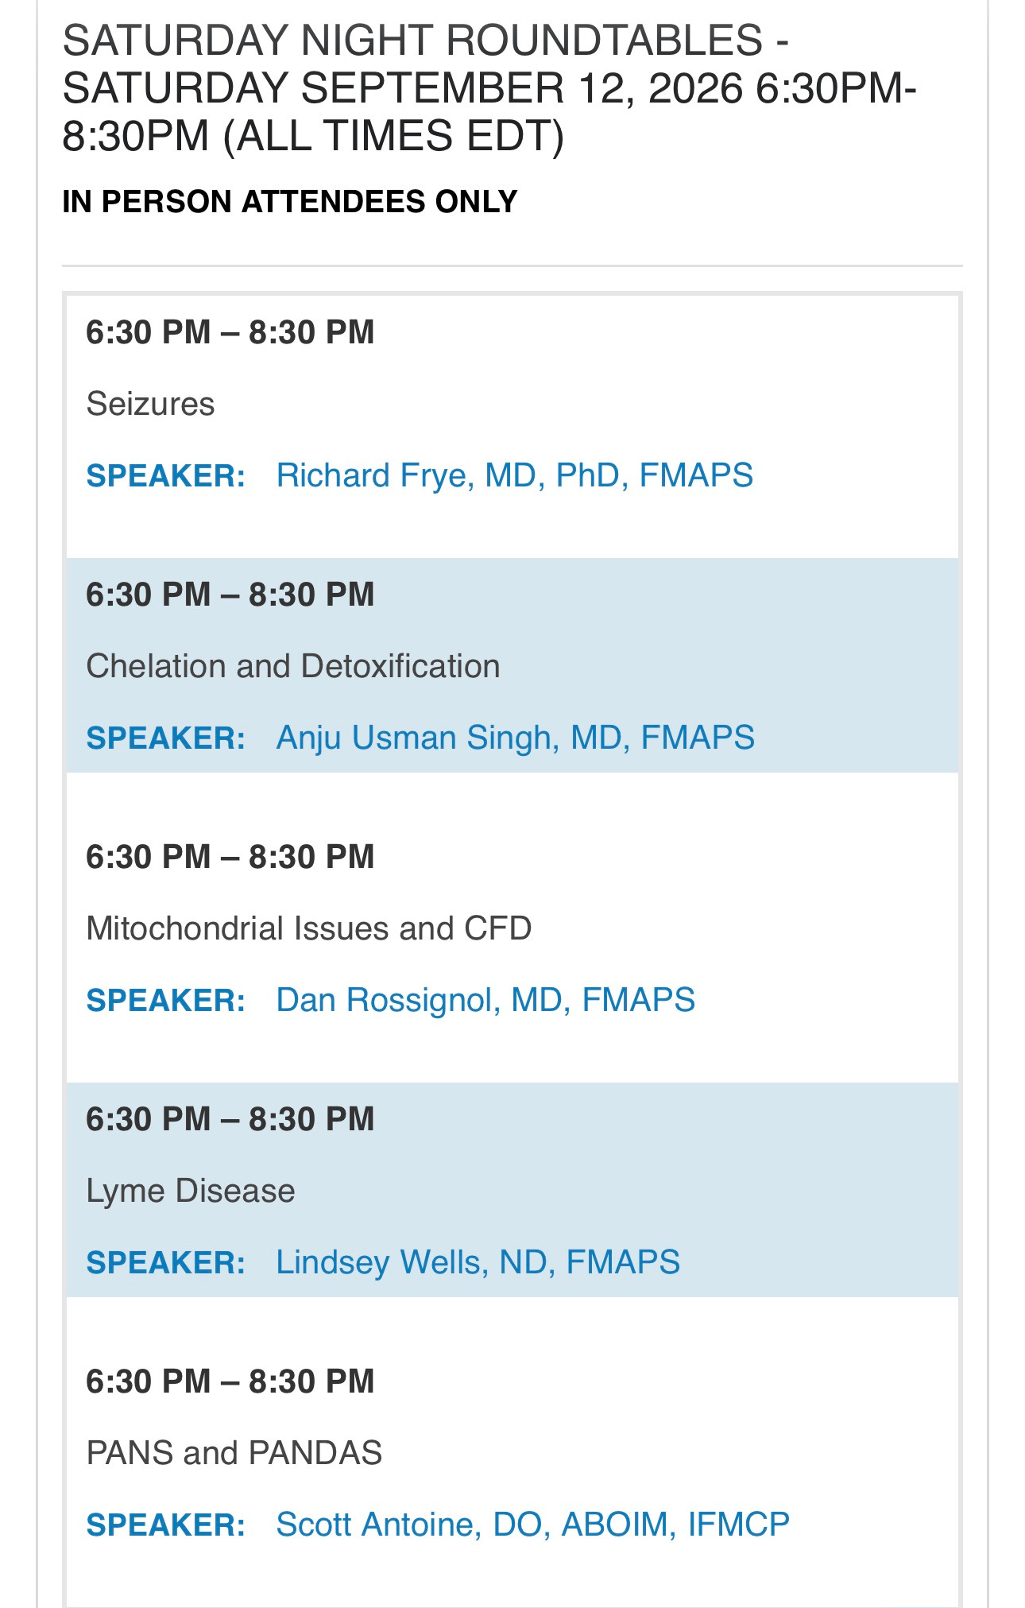The image size is (1025, 1608).
Task: Open Dan Rossignol, MD, FMAPS speaker link
Action: click(485, 1001)
